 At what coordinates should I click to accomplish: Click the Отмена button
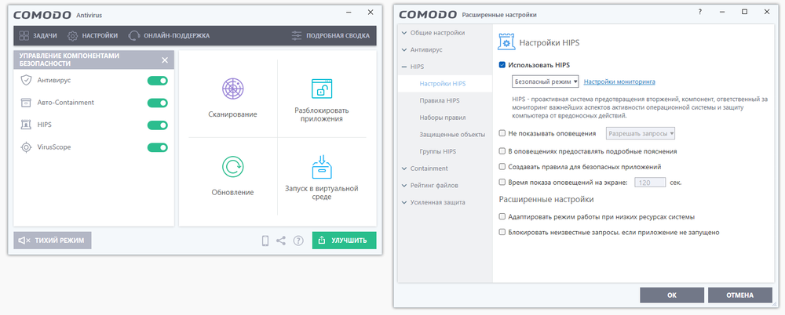(740, 295)
